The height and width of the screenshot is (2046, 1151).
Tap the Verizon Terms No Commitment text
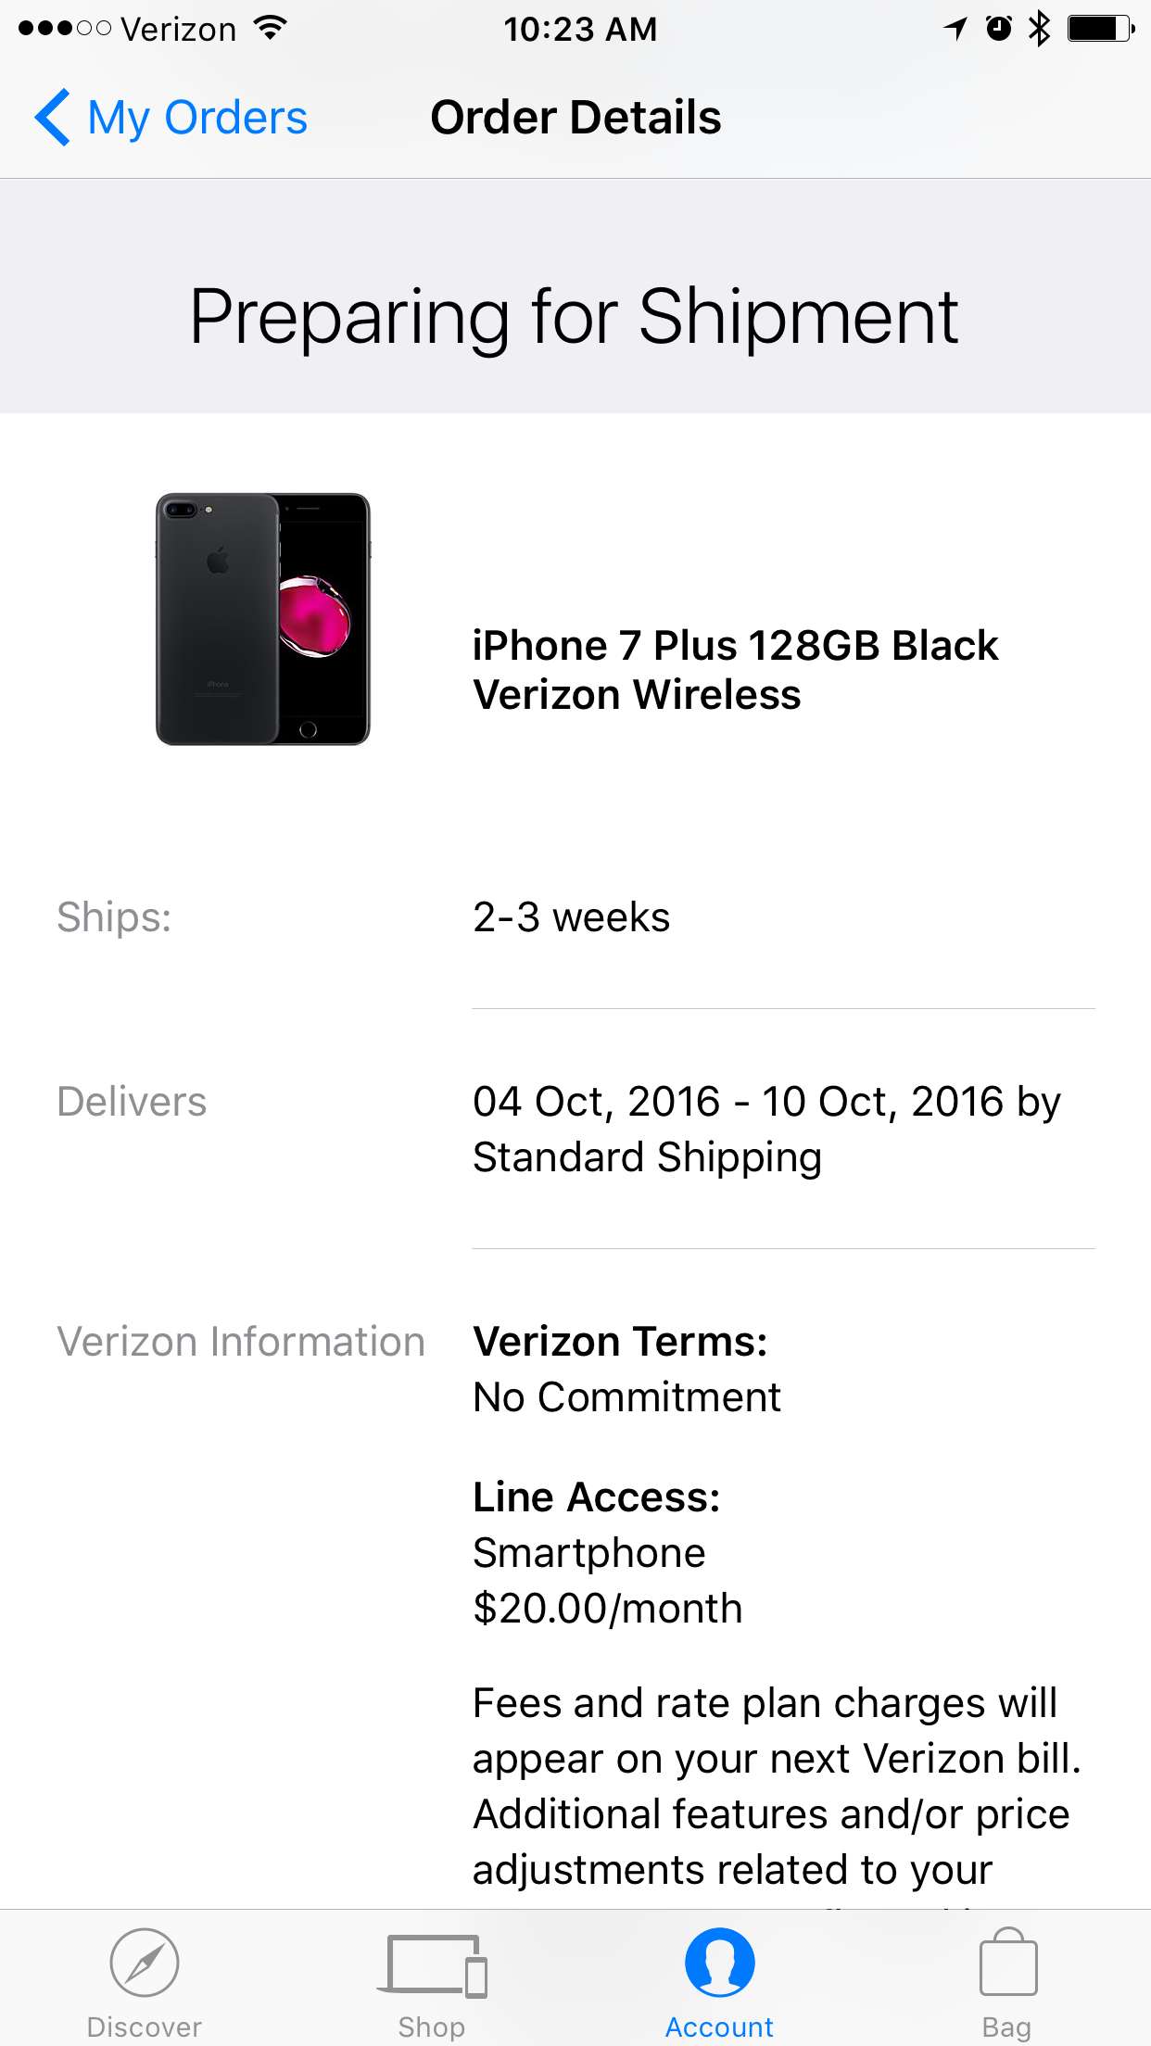(627, 1370)
